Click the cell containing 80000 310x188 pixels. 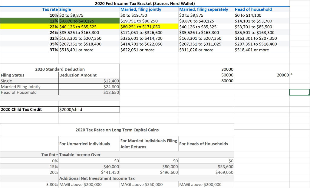tap(206, 81)
